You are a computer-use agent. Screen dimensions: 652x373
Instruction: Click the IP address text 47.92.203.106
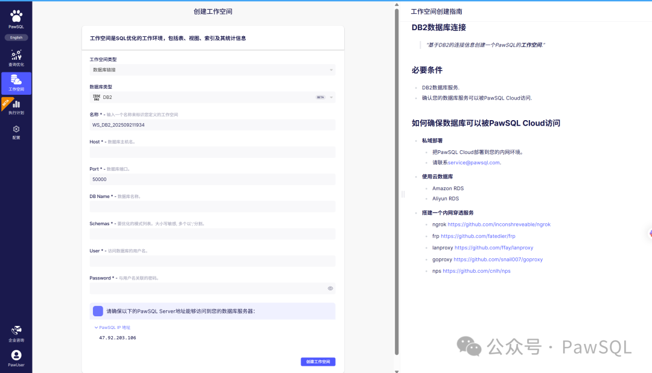[x=118, y=337]
